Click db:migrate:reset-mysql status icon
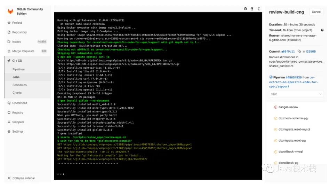This screenshot has height=188, width=330. tap(275, 130)
